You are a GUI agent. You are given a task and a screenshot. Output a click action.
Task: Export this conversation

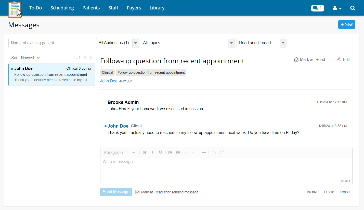click(345, 192)
